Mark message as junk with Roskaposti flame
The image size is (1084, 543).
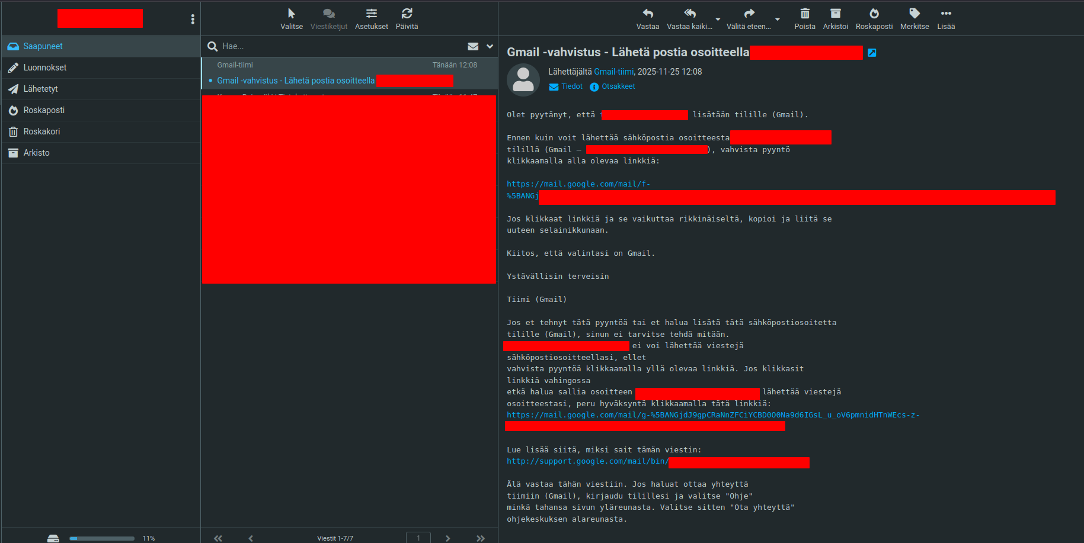pyautogui.click(x=874, y=14)
